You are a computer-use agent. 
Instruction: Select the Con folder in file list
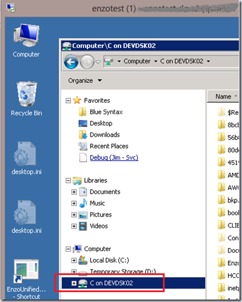coord(228,238)
